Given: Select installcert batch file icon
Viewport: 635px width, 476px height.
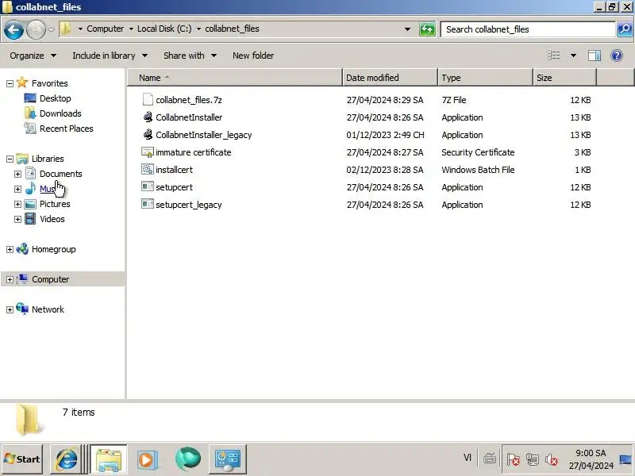Looking at the screenshot, I should coord(148,169).
